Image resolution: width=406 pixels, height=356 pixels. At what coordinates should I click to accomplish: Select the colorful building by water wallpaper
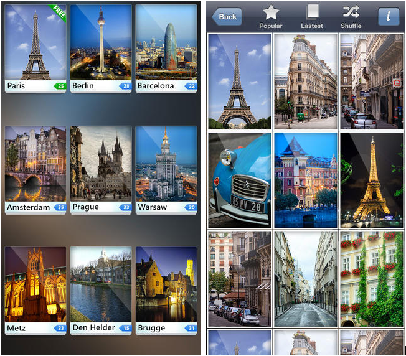pyautogui.click(x=306, y=180)
